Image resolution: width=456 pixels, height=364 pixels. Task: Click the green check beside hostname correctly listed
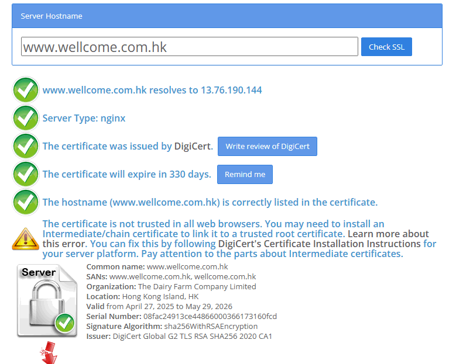point(26,202)
